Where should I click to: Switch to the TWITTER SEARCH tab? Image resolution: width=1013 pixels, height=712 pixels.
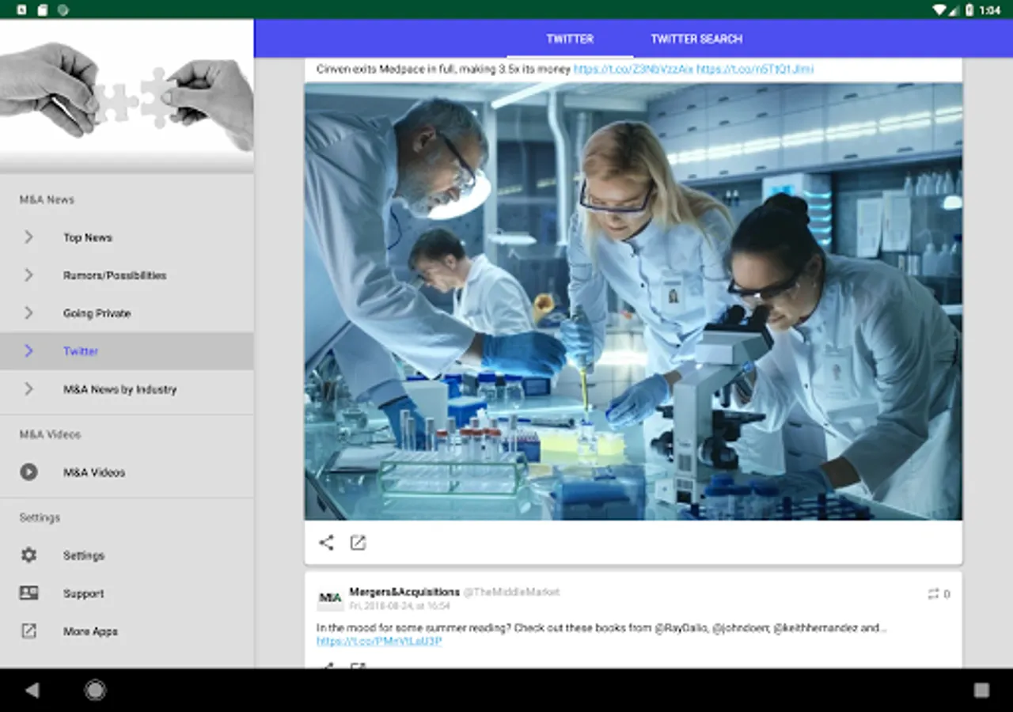(696, 39)
